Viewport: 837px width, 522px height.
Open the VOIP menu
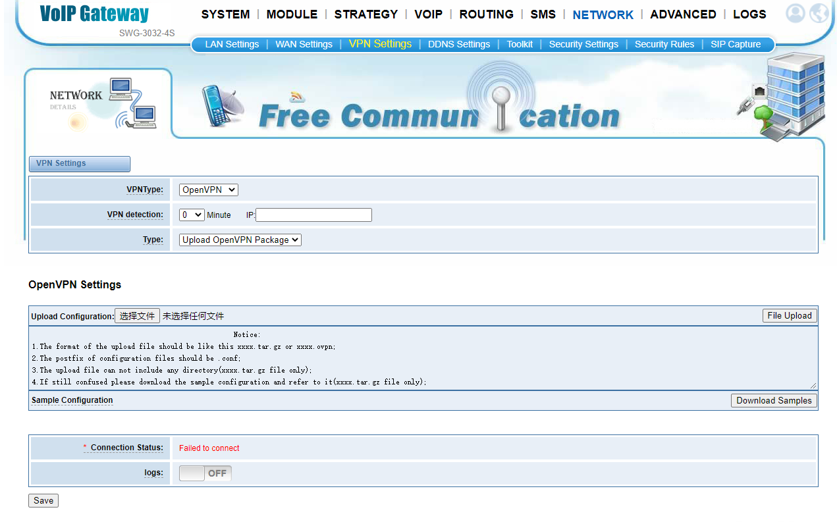(428, 14)
